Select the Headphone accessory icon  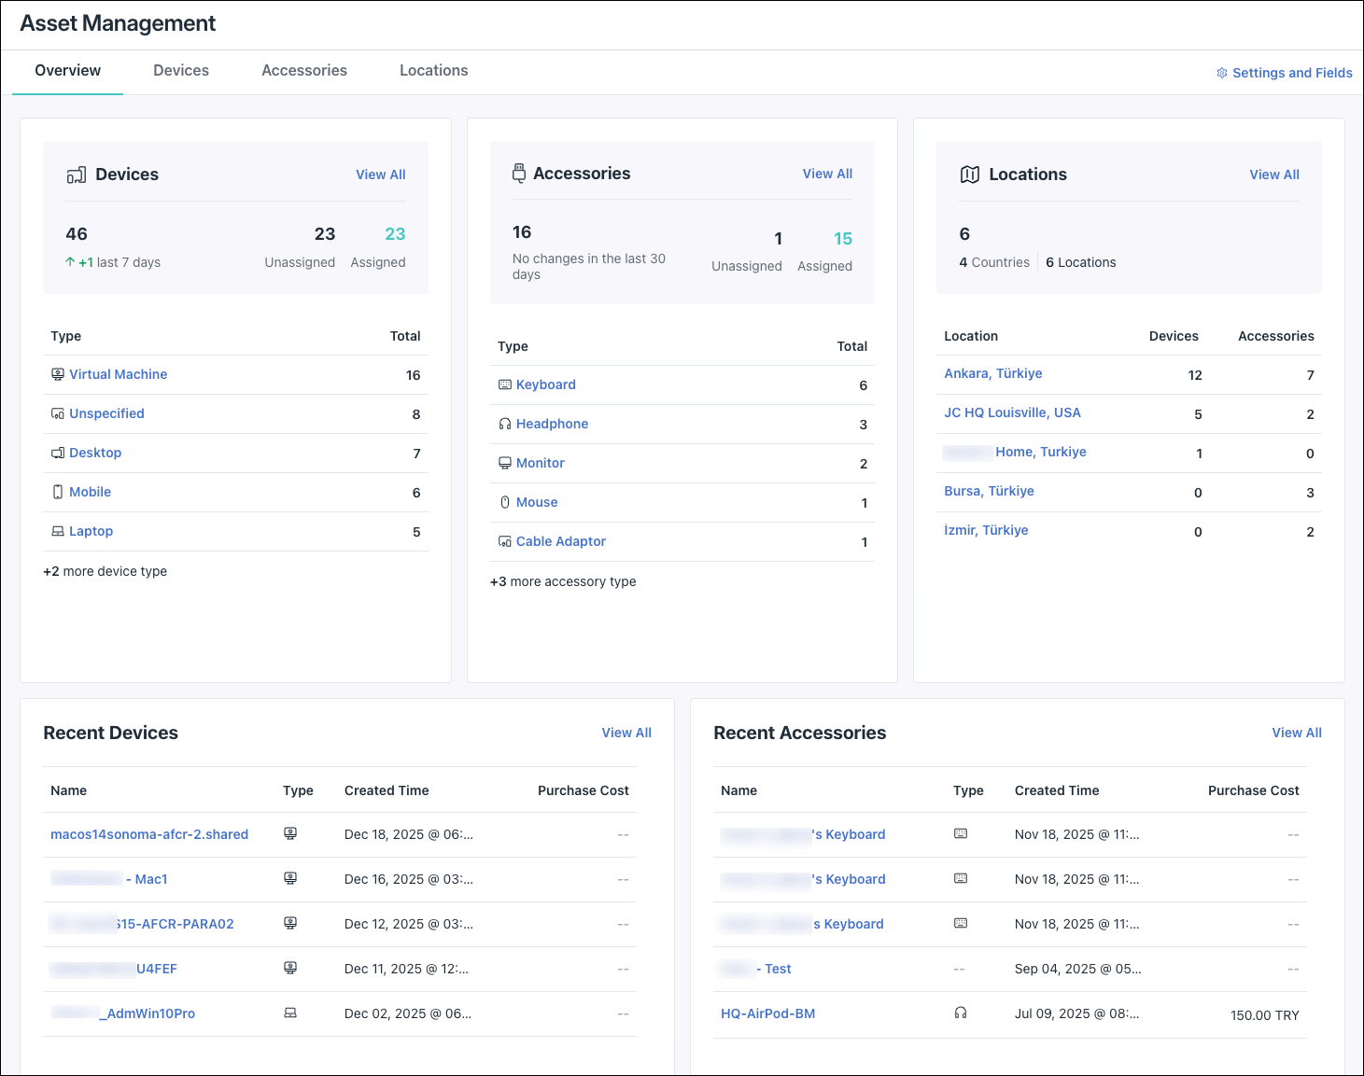tap(504, 423)
